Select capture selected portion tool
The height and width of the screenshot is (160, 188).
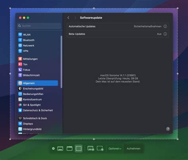click(x=79, y=148)
